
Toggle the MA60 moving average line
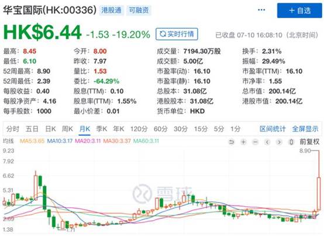click(146, 141)
